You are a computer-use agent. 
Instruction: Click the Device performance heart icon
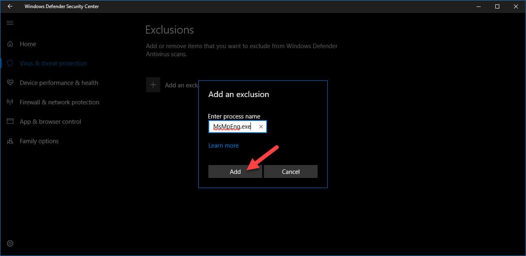(11, 83)
